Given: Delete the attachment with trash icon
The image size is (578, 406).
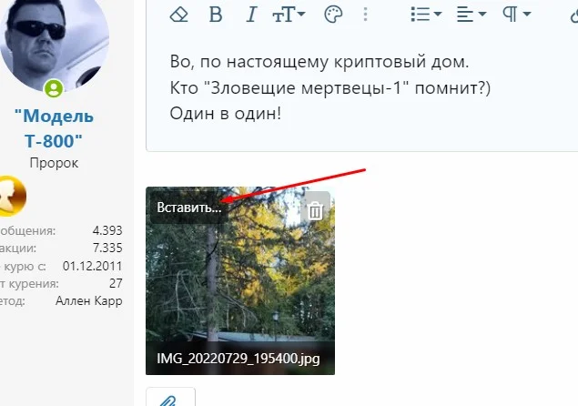Looking at the screenshot, I should [x=315, y=210].
